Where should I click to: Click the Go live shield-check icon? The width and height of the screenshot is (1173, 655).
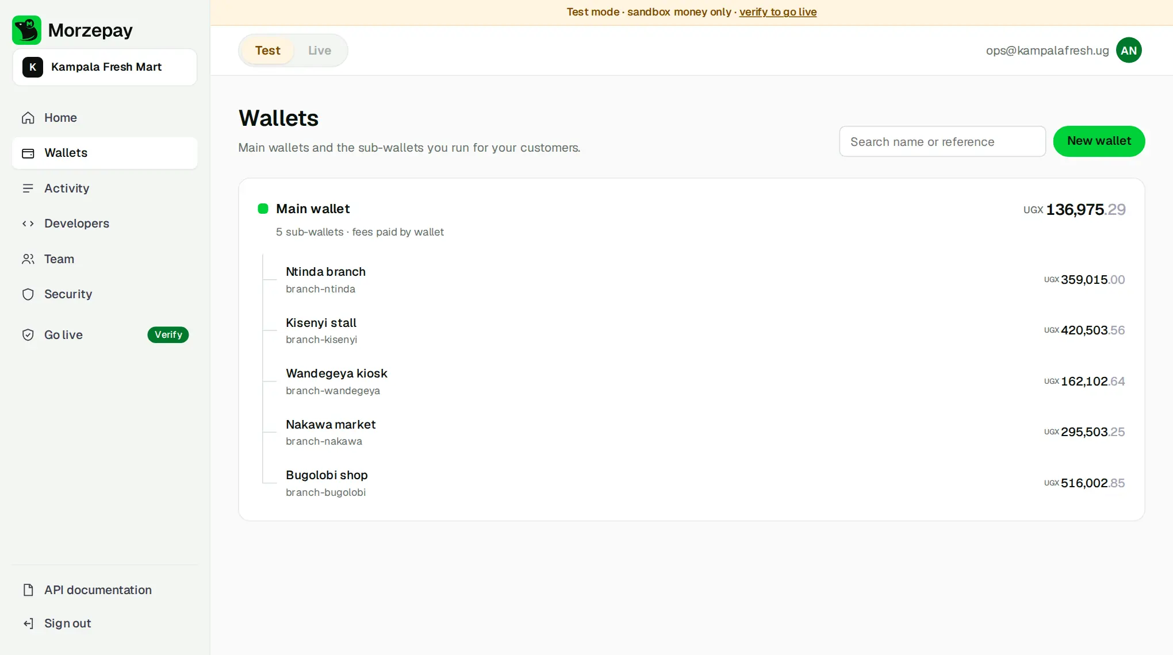[x=28, y=335]
